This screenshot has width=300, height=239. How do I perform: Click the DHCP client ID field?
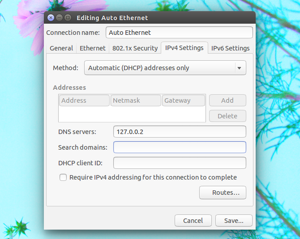180,163
